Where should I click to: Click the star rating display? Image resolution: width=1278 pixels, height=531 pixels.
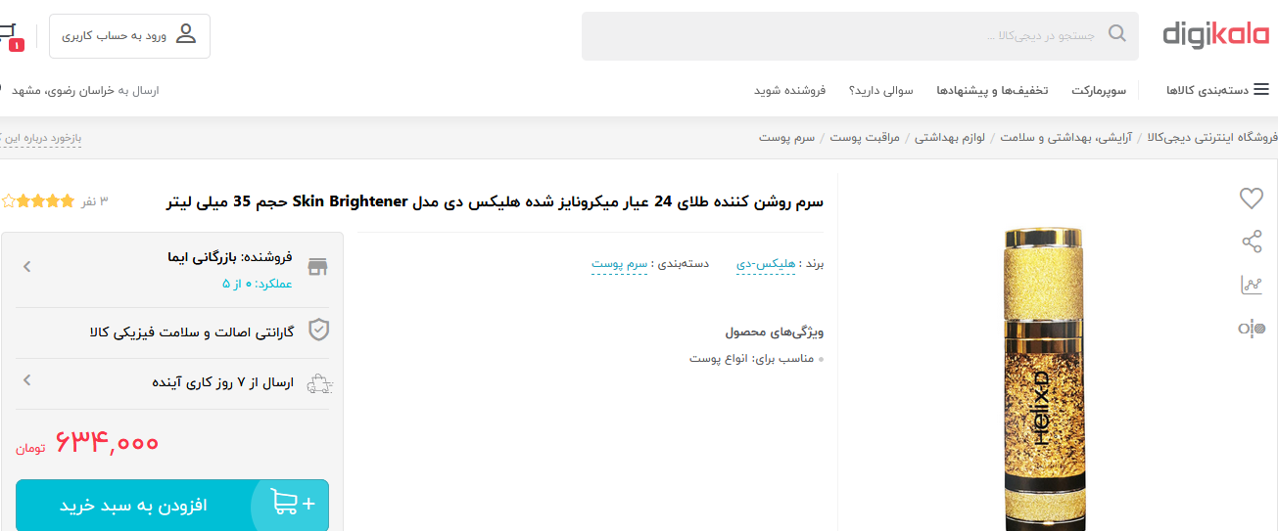pyautogui.click(x=37, y=201)
